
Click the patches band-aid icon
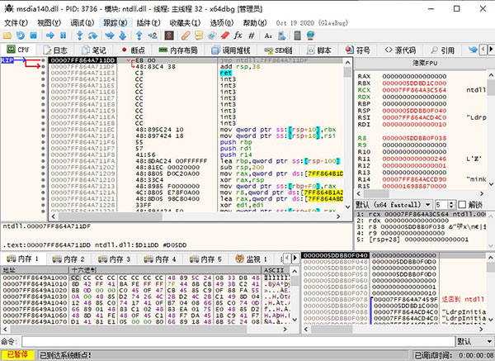186,36
